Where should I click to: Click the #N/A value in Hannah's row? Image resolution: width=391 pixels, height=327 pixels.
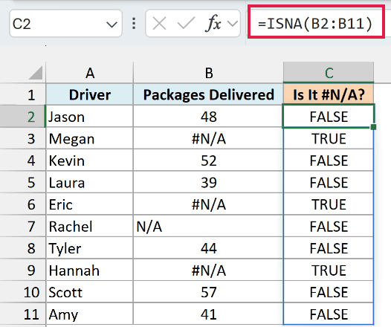coord(208,271)
